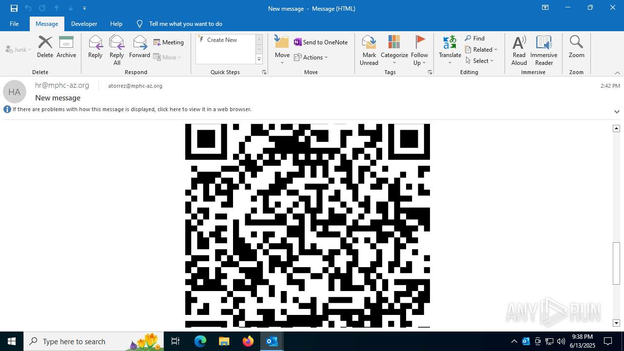Image resolution: width=624 pixels, height=351 pixels.
Task: Save the message with the floppy disk icon
Action: (x=14, y=8)
